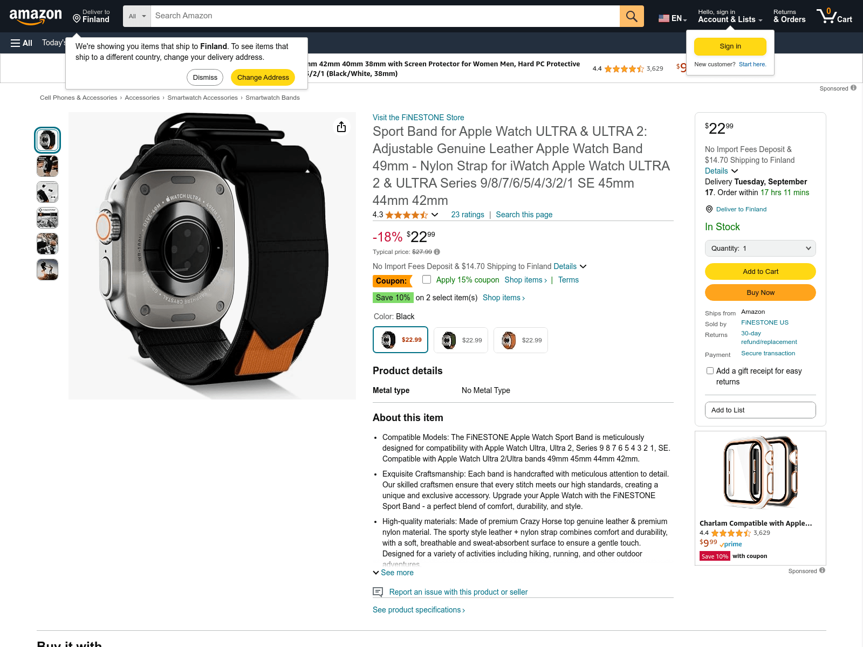
Task: Open the All search category dropdown
Action: click(x=137, y=16)
